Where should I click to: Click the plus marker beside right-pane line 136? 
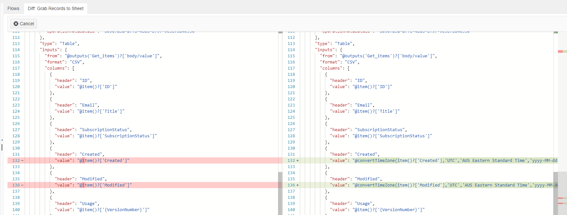click(297, 185)
